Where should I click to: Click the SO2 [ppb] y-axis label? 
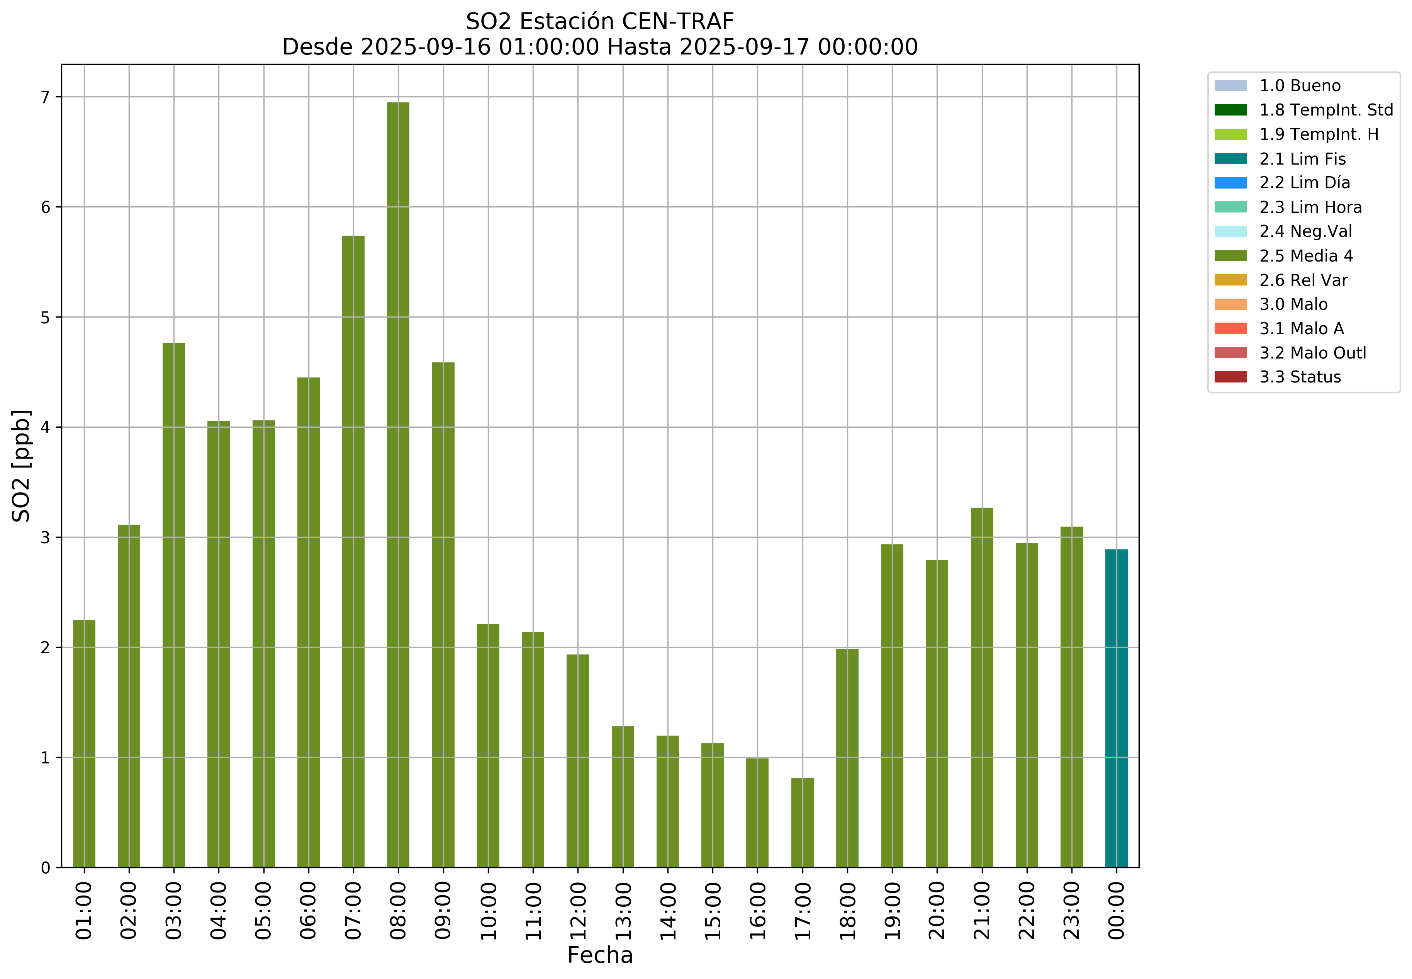pyautogui.click(x=22, y=466)
